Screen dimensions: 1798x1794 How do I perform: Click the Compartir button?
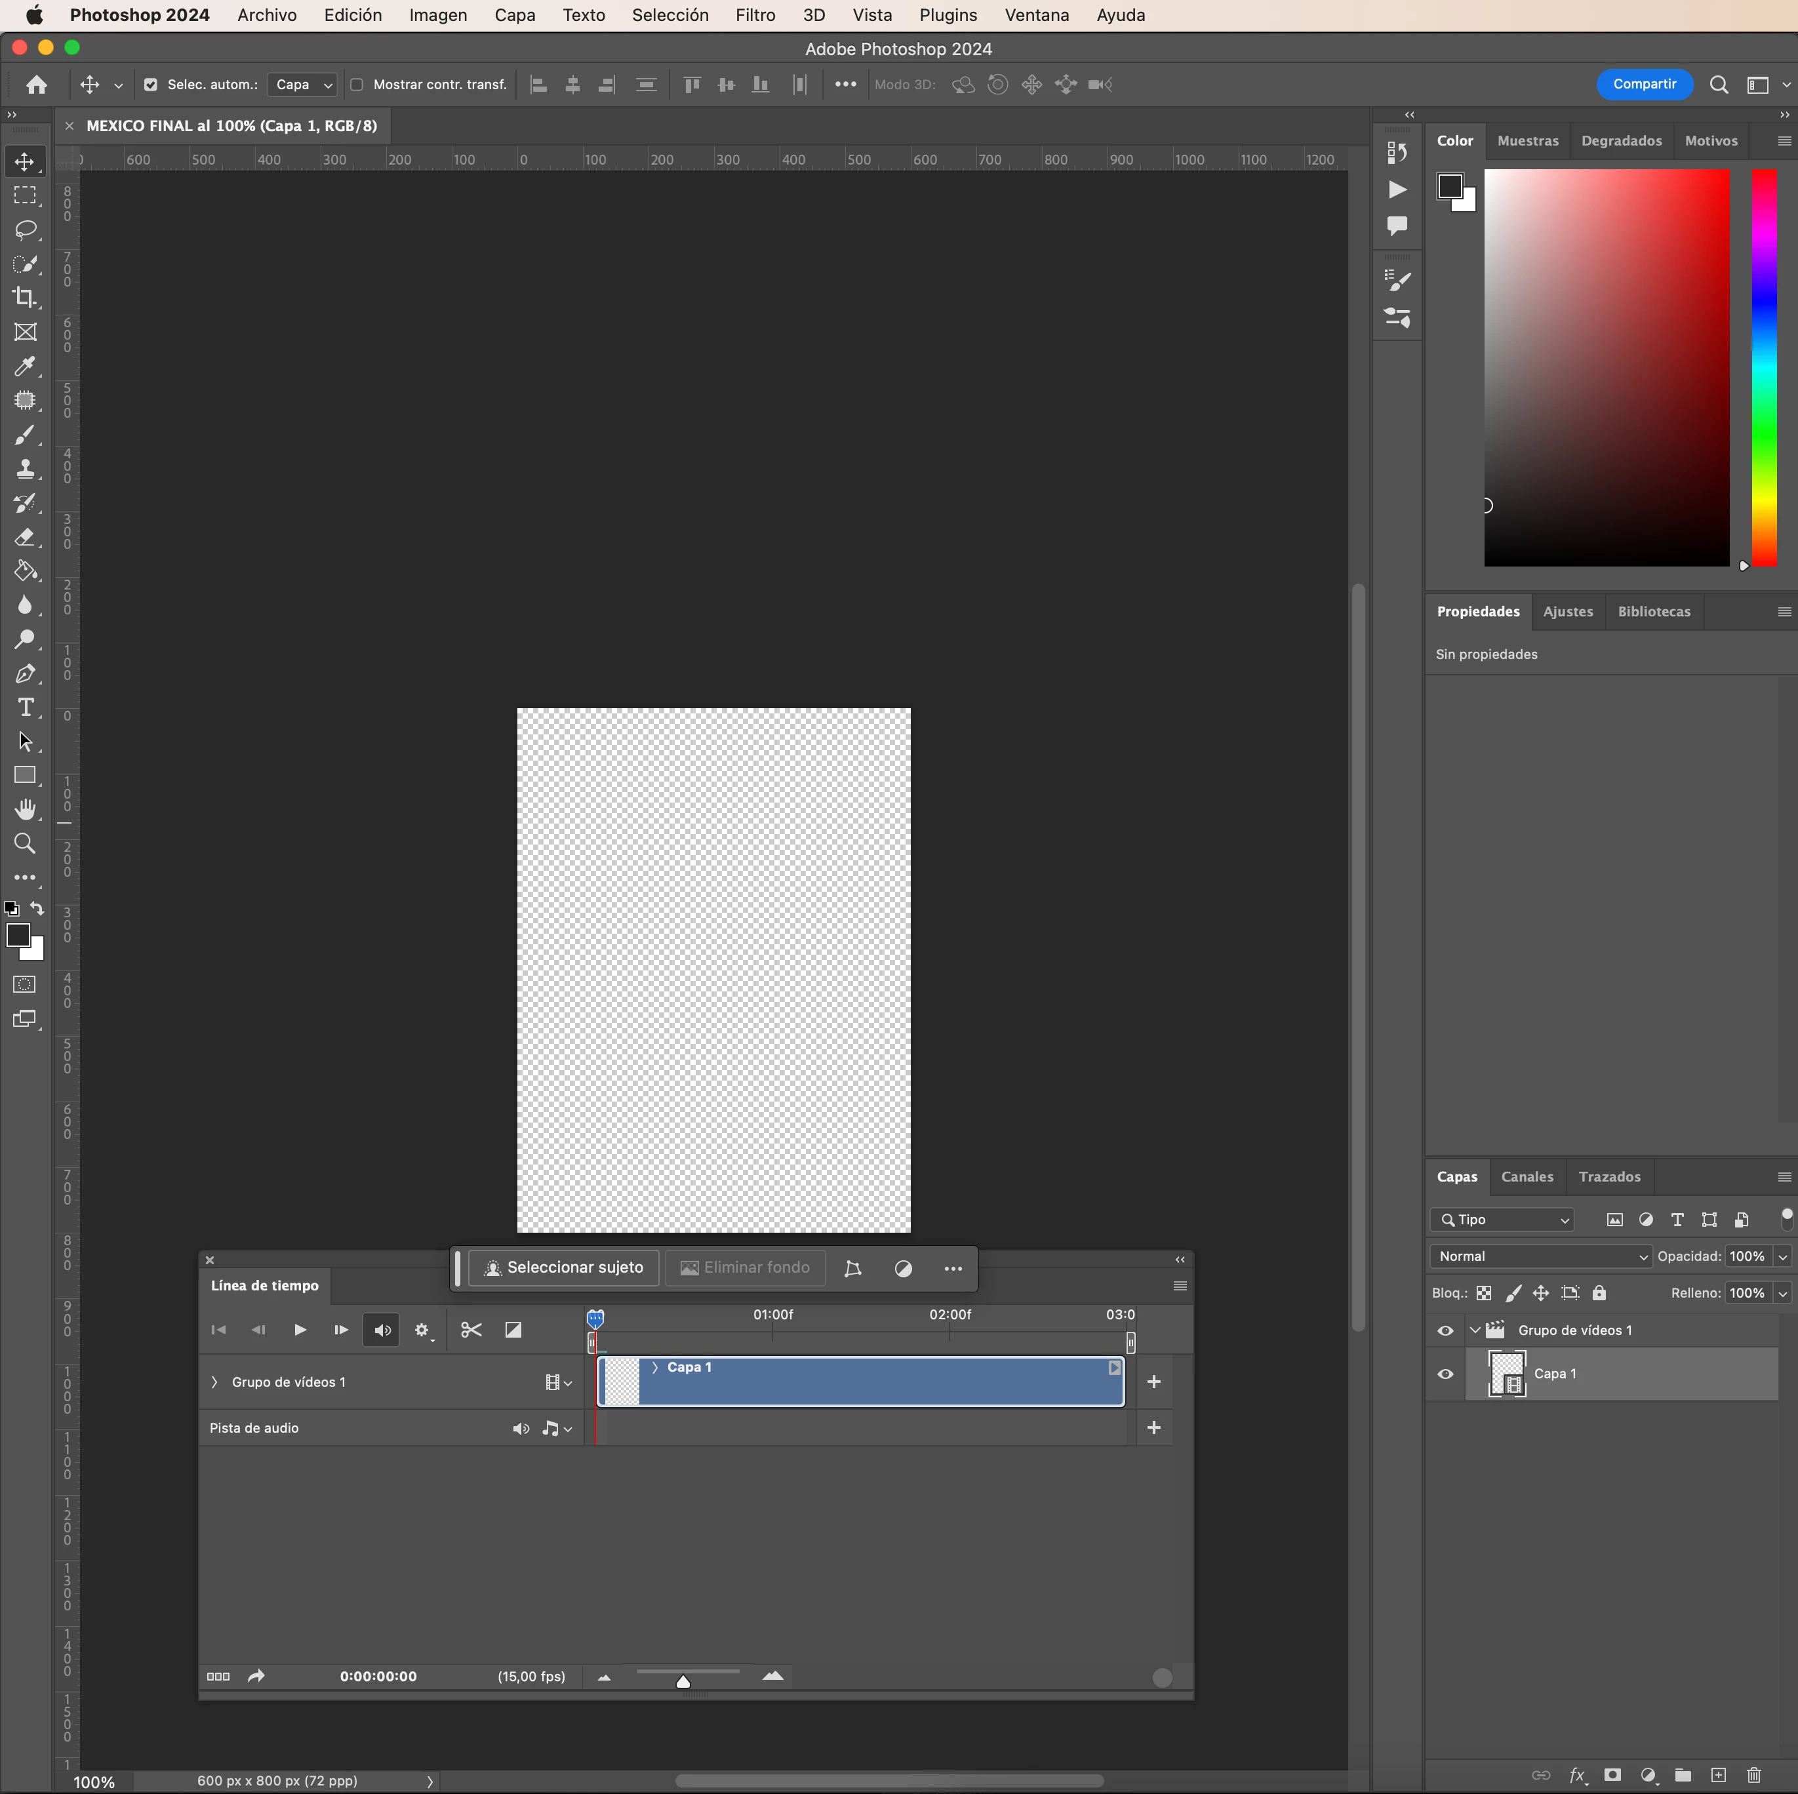pyautogui.click(x=1643, y=84)
